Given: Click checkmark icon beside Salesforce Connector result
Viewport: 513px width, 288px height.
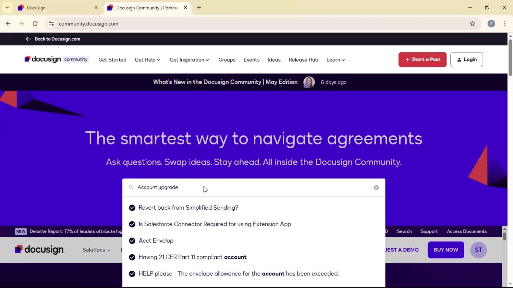Looking at the screenshot, I should [x=132, y=224].
